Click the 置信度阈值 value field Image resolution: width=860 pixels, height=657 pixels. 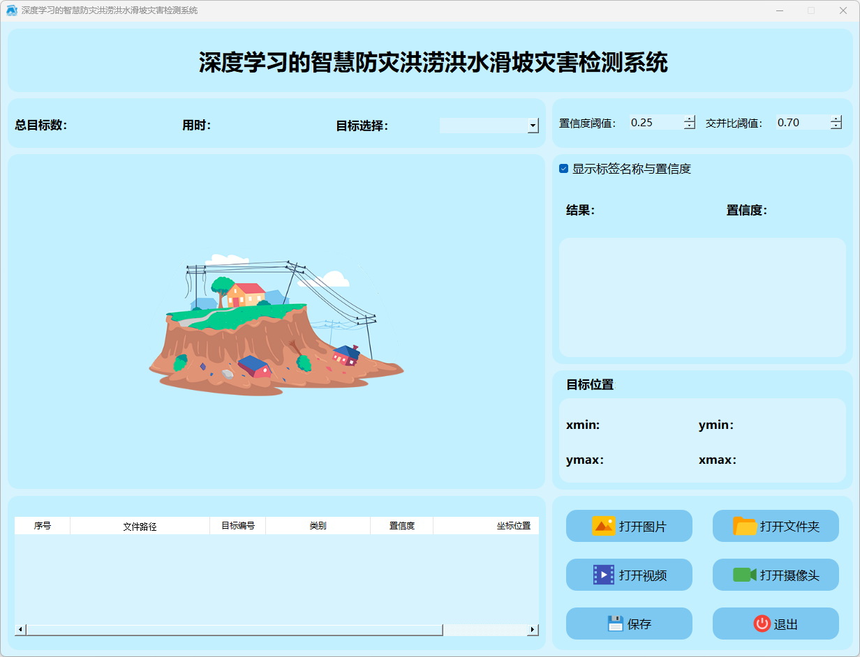655,123
